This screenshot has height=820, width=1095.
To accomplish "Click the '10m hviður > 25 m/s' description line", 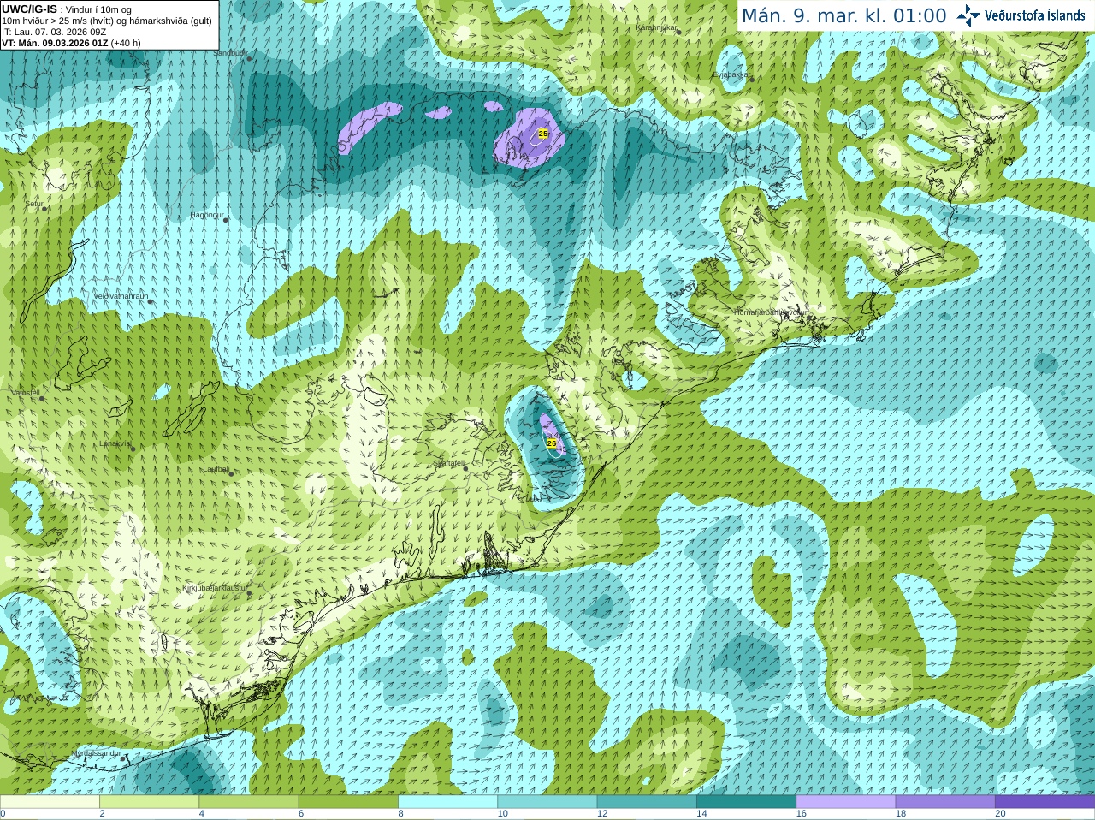I will (107, 21).
